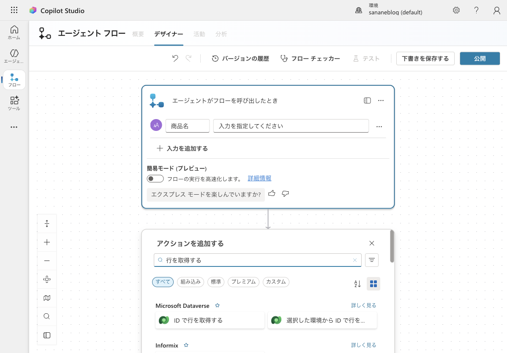Open バージョンの履歴
Viewport: 507px width, 353px height.
[240, 59]
